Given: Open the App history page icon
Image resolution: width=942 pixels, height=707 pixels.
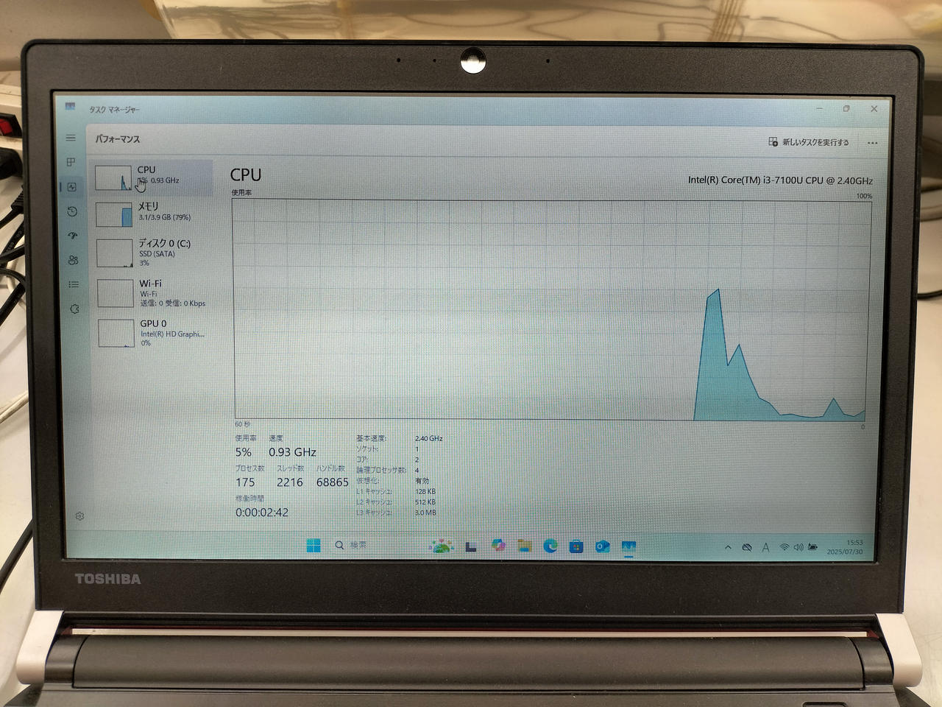Looking at the screenshot, I should [x=72, y=211].
